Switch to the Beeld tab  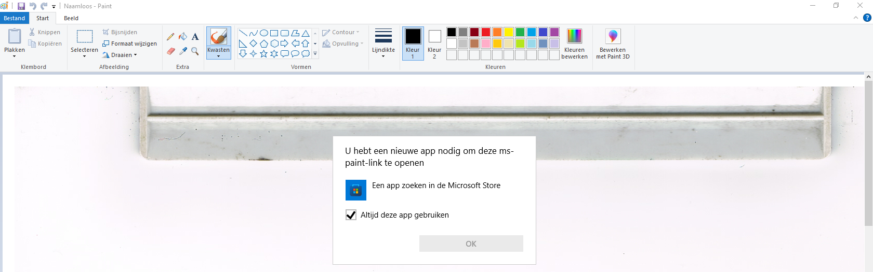click(71, 18)
